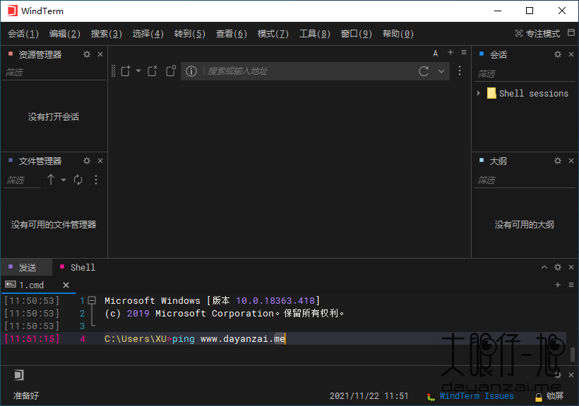Screen dimensions: 579x406
Task: Click the close-tab icon in address toolbar
Action: (152, 70)
